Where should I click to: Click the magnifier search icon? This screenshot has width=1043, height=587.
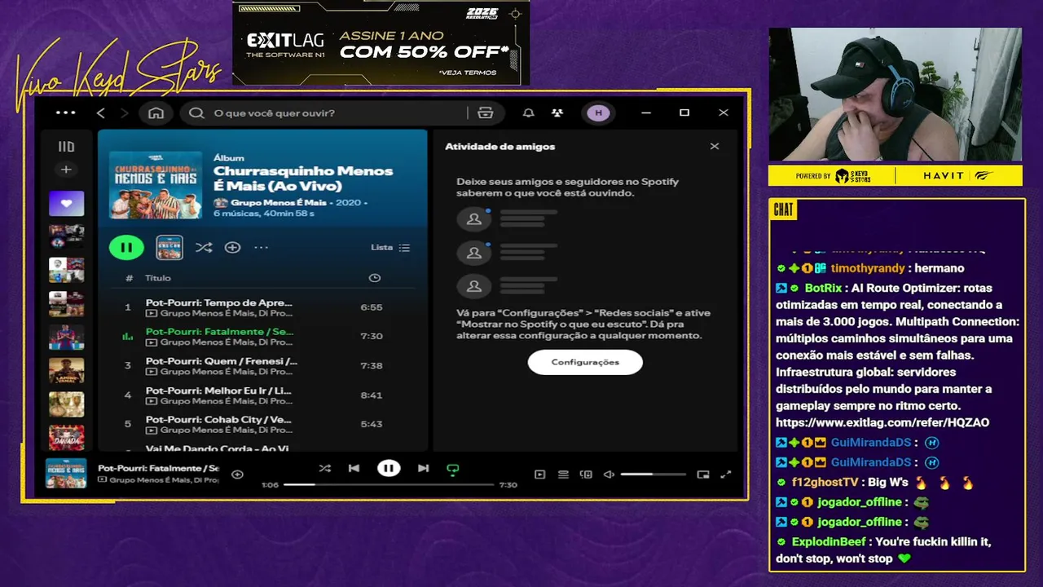196,113
